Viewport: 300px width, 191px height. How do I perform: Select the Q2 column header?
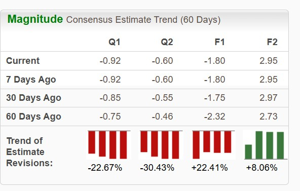pyautogui.click(x=167, y=42)
